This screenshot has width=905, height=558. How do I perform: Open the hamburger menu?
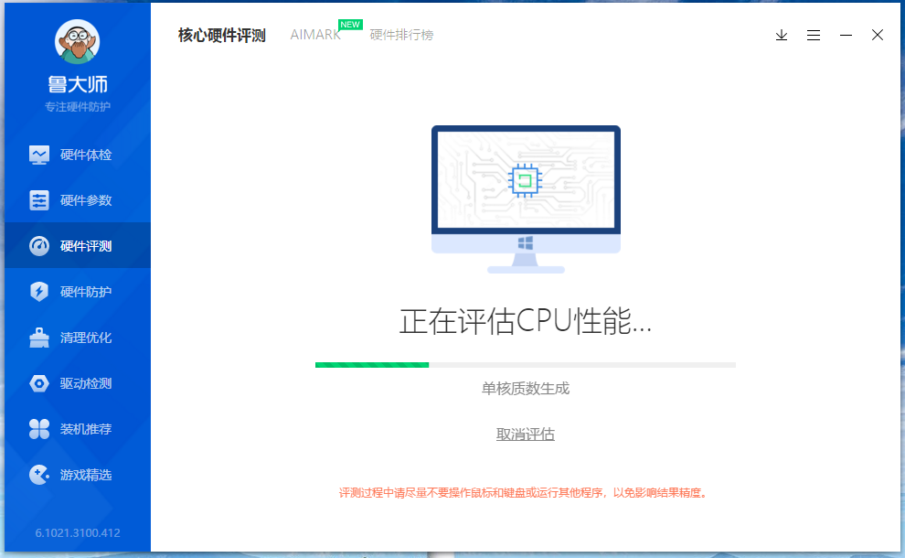814,35
